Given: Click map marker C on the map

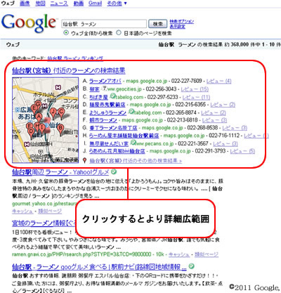Looking at the screenshot, I should point(61,113).
